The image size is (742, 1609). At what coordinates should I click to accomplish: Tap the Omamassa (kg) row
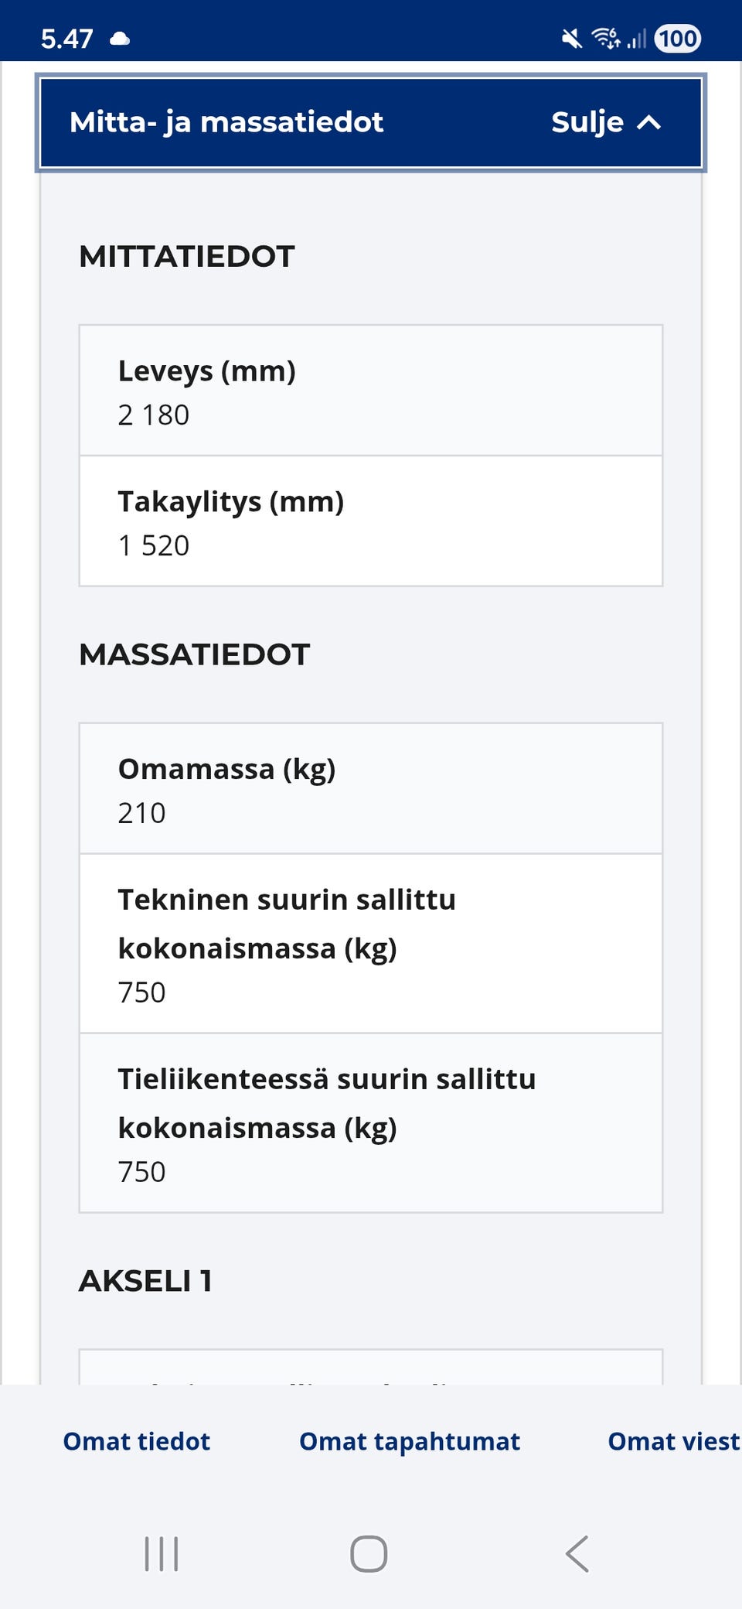tap(370, 789)
